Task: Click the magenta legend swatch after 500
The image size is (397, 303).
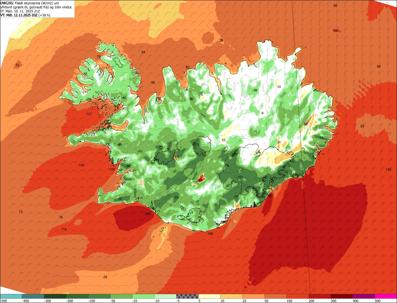Action: point(386,296)
